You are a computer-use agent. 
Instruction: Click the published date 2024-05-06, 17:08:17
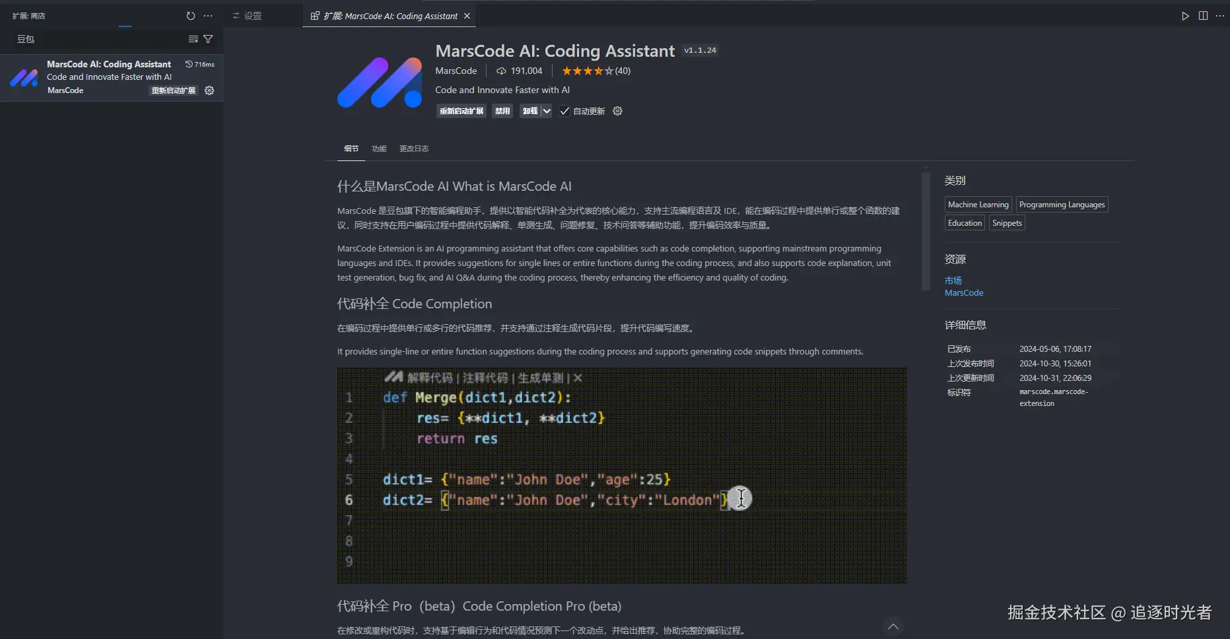1055,349
